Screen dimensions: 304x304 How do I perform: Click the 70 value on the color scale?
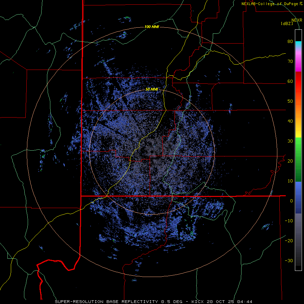(290, 61)
